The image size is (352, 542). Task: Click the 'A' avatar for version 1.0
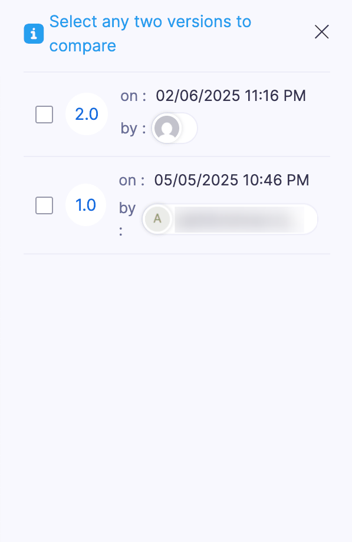[x=157, y=219]
